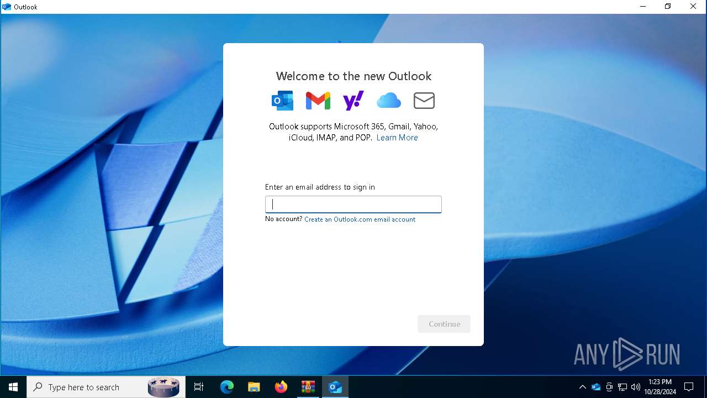707x398 pixels.
Task: Select the Outlook taskbar icon
Action: [335, 387]
